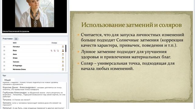Click Sansara's chat message about гороскоп
The height and width of the screenshot is (109, 195).
[x=32, y=104]
